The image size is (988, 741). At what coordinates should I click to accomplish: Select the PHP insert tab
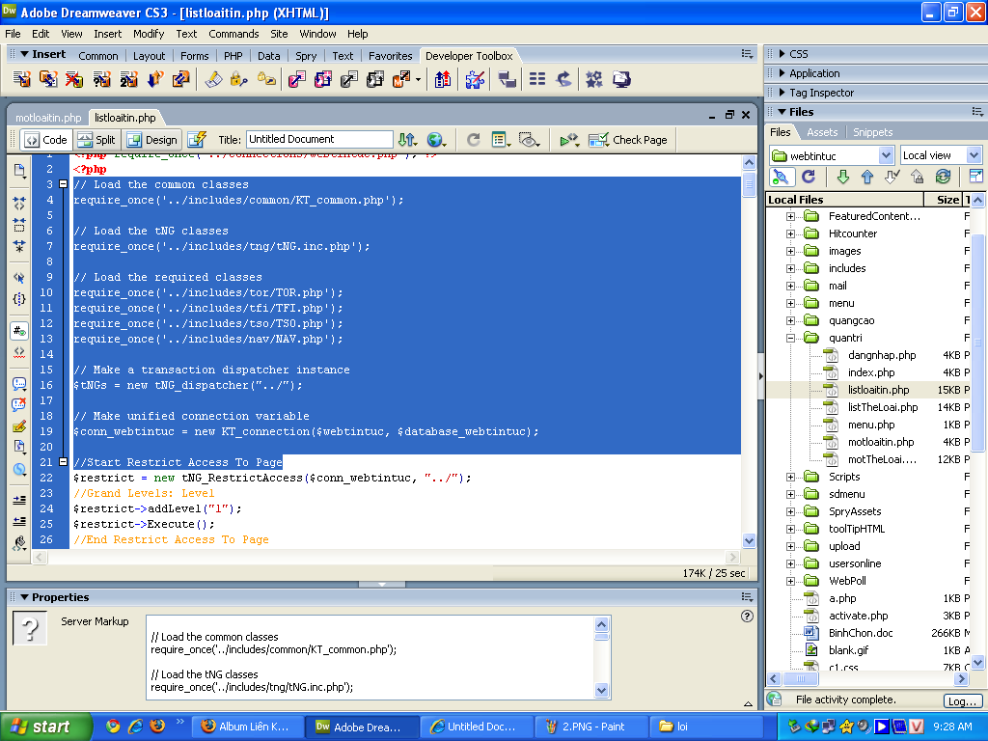click(233, 56)
